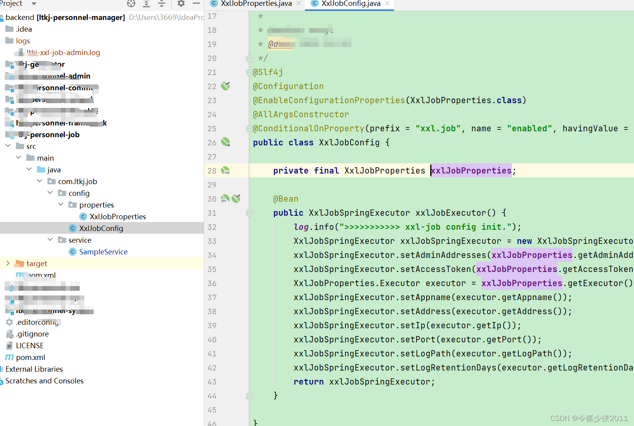Screen dimensions: 634x426
Task: Collapse the src folder
Action: pos(8,146)
